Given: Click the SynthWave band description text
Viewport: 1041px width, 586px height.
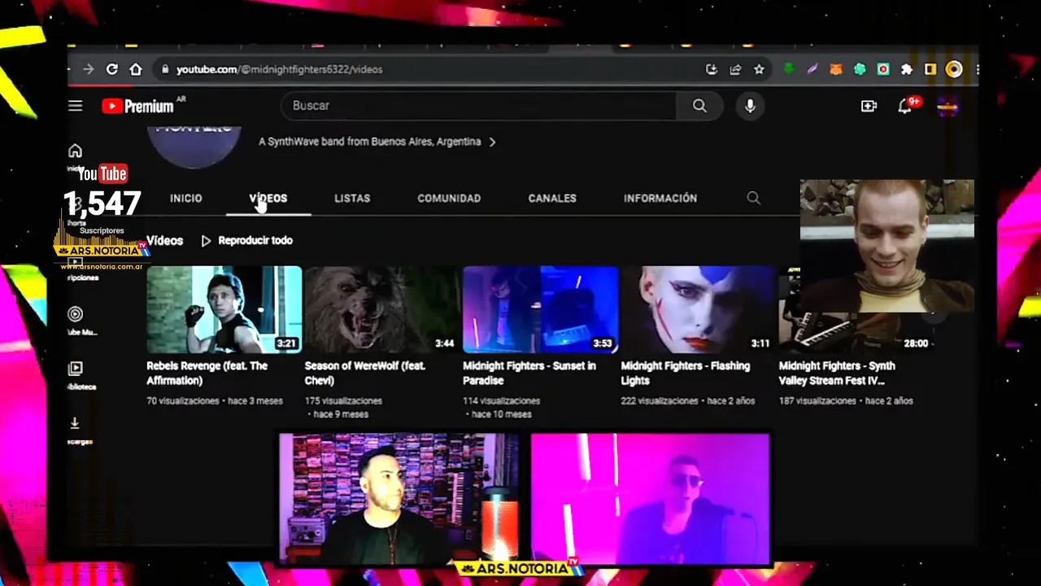Looking at the screenshot, I should point(369,142).
